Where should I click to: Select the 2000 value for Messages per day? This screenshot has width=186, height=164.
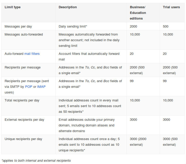133,27
